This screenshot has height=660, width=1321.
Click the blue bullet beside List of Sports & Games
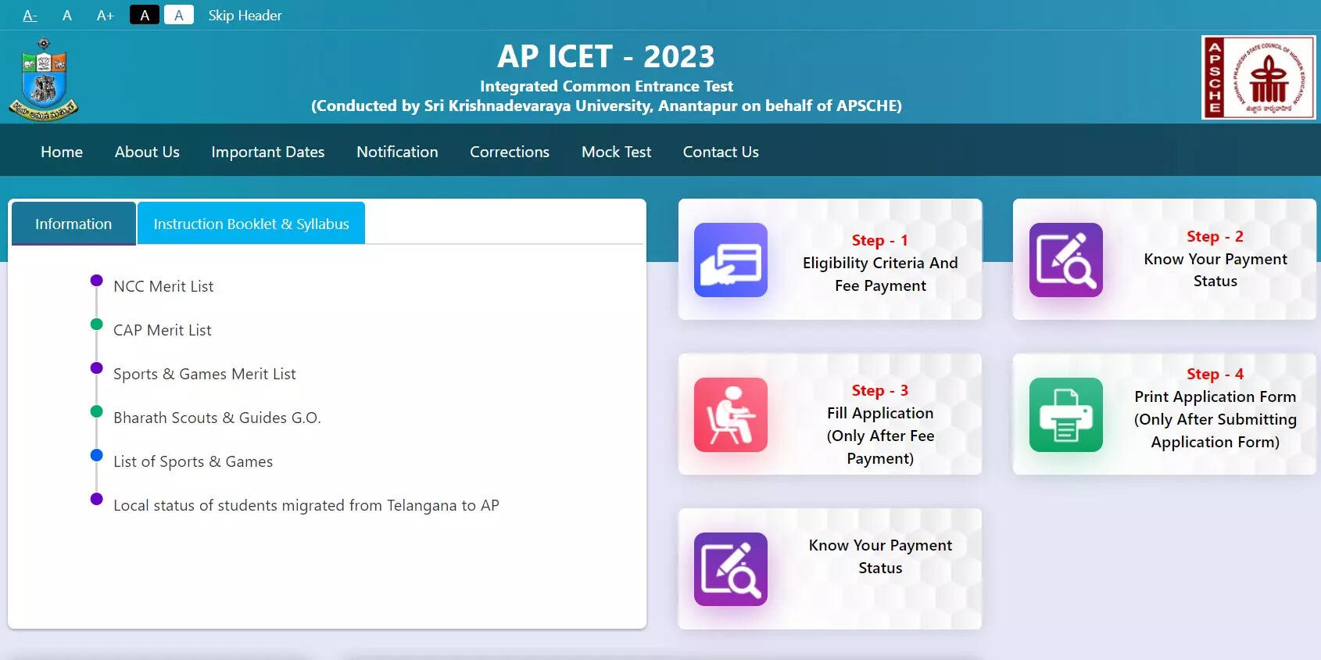[97, 455]
